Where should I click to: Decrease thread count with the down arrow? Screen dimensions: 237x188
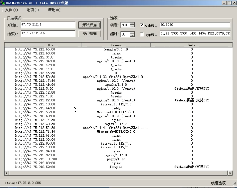(x=132, y=27)
